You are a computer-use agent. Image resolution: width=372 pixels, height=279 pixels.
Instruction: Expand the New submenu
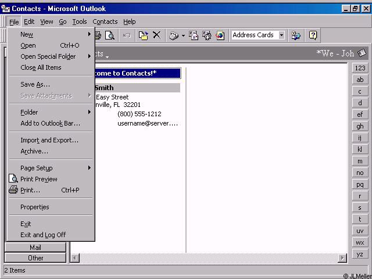click(x=51, y=34)
